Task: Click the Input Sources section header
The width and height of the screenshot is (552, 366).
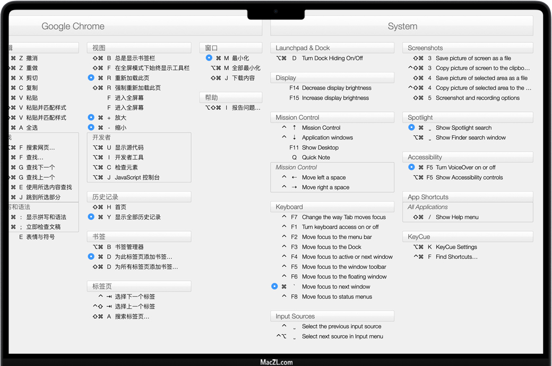Action: [x=295, y=316]
